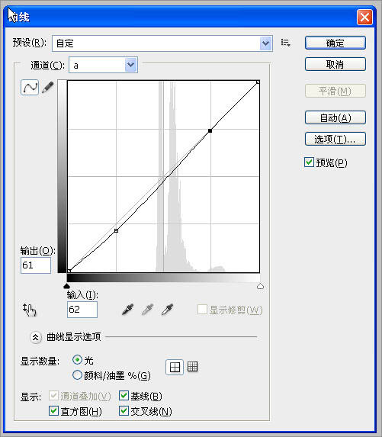382x437 pixels.
Task: Collapse the 曲线显示选项 section
Action: (36, 338)
